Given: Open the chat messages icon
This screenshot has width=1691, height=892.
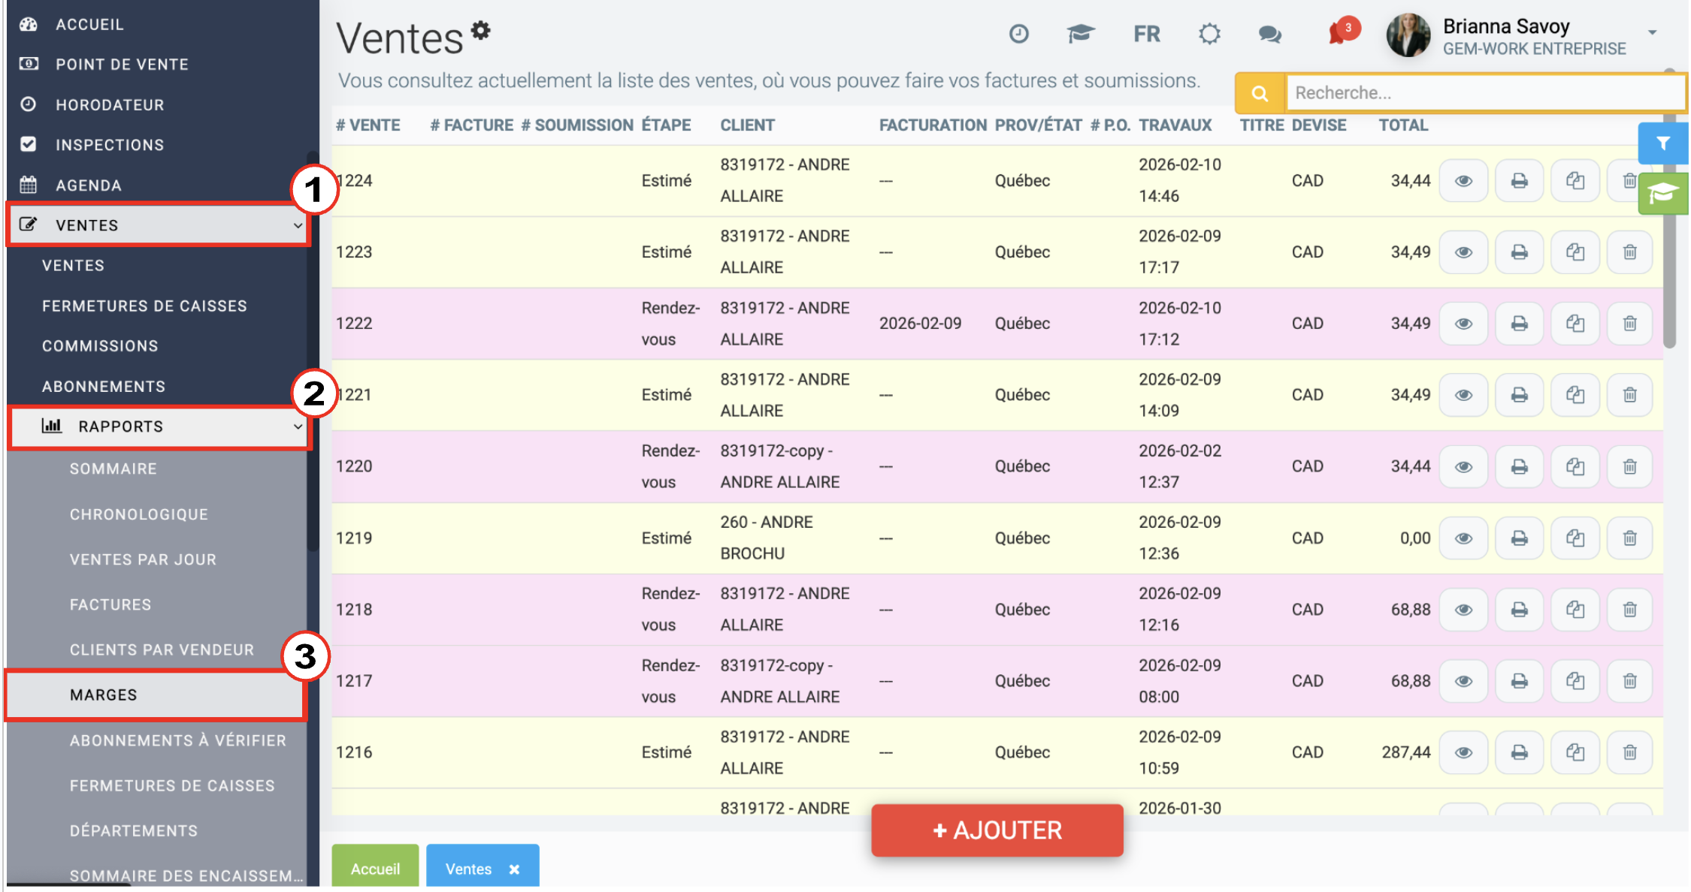Looking at the screenshot, I should [x=1270, y=34].
